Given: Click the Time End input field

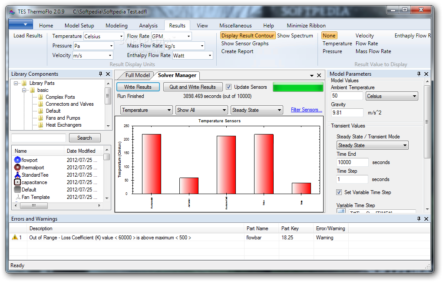Looking at the screenshot, I should tap(352, 162).
